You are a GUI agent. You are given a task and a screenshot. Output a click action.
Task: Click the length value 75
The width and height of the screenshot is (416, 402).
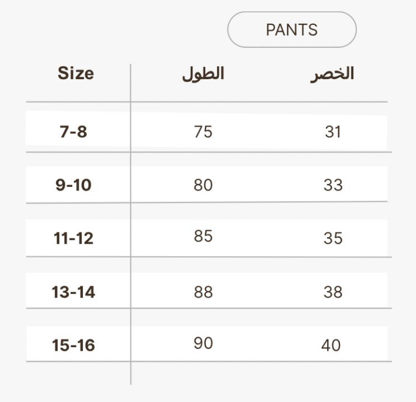point(203,131)
